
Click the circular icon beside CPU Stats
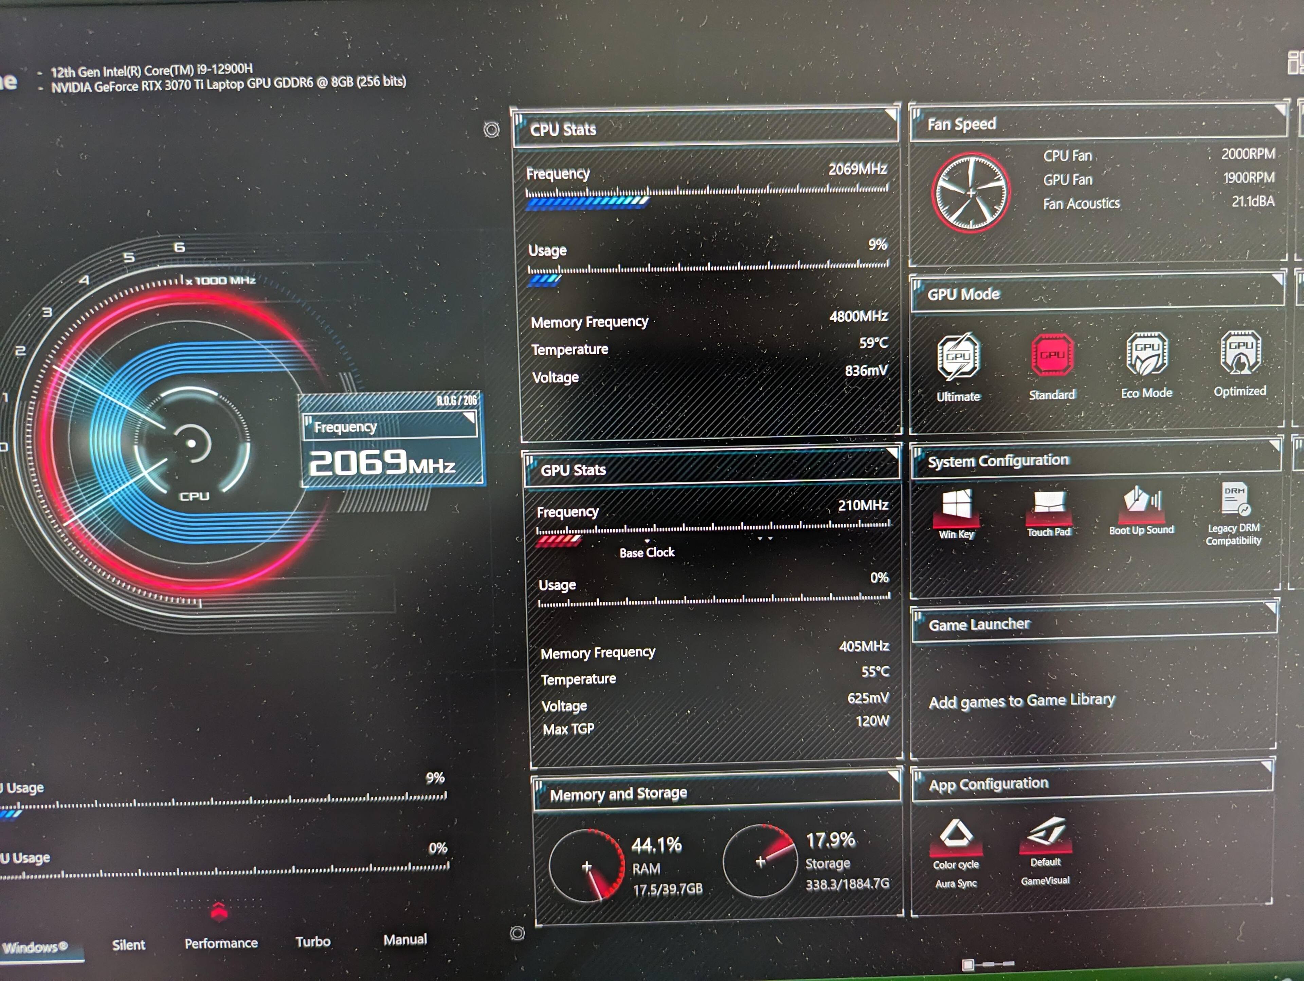pos(491,130)
